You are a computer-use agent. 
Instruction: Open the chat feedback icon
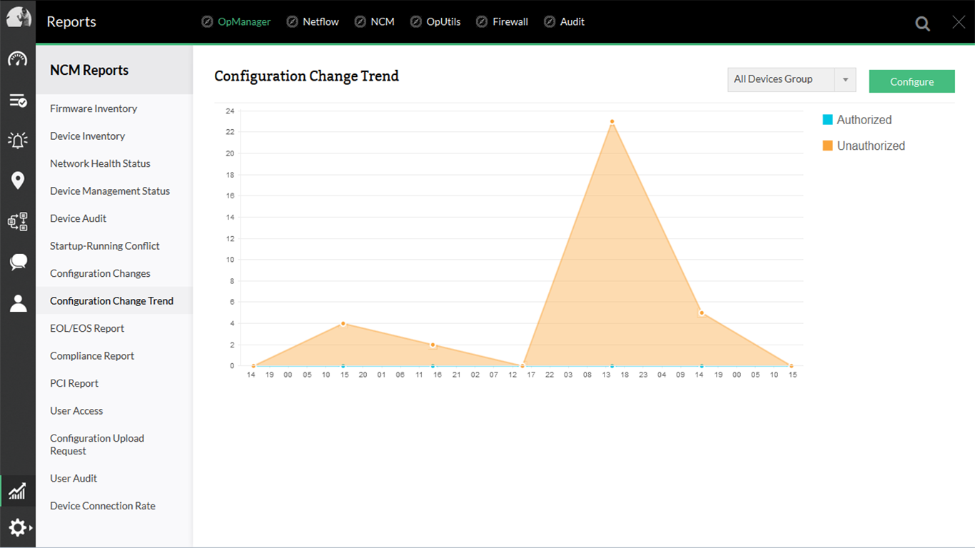pos(18,262)
